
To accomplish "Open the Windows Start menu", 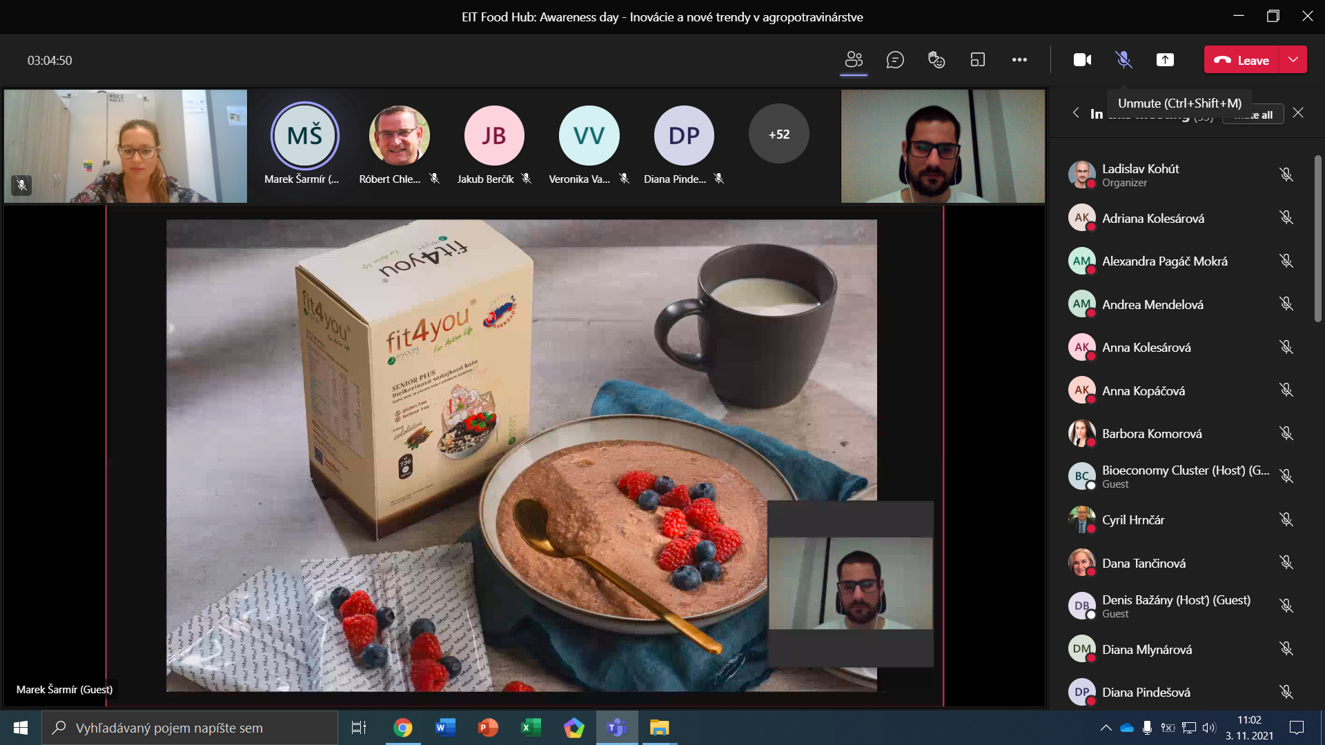I will 20,728.
